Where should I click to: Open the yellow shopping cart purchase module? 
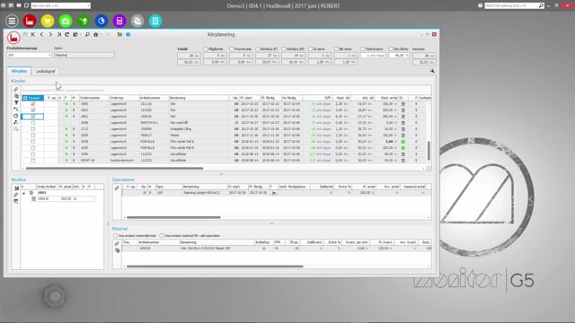[48, 21]
